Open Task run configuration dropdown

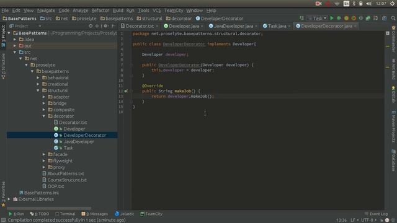pyautogui.click(x=317, y=18)
